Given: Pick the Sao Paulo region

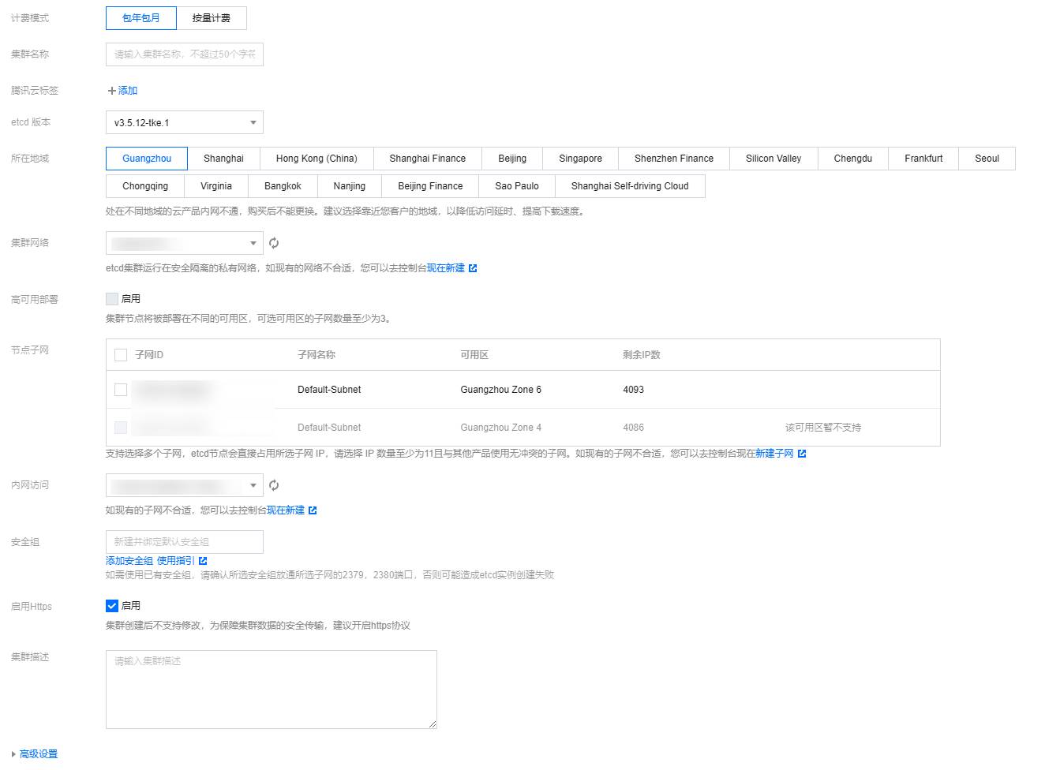Looking at the screenshot, I should coord(517,186).
